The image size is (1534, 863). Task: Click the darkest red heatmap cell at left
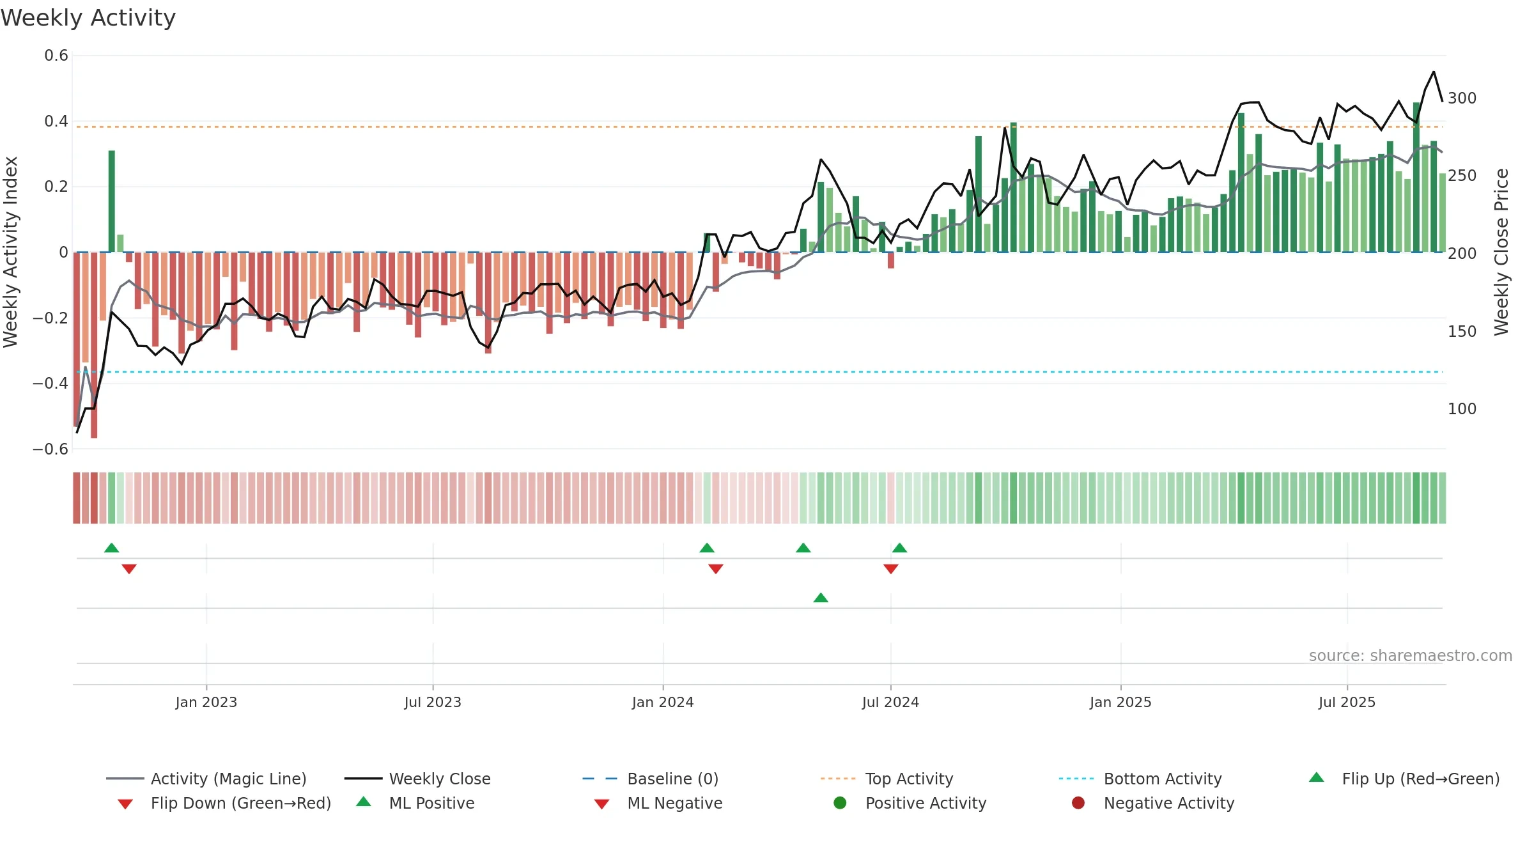[94, 498]
